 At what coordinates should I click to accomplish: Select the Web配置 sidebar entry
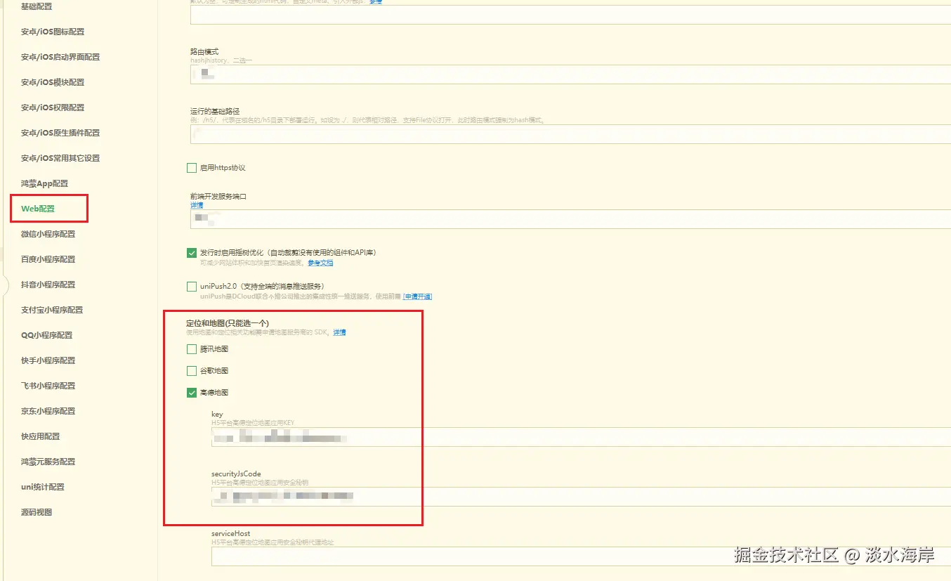click(38, 209)
